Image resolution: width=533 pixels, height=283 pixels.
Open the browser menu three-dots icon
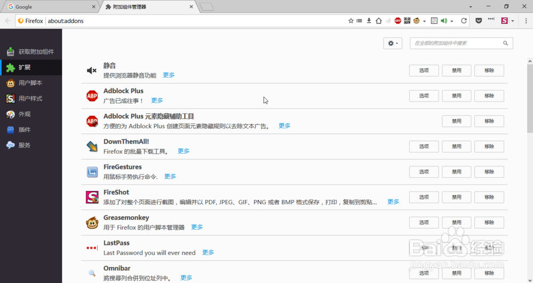point(527,21)
